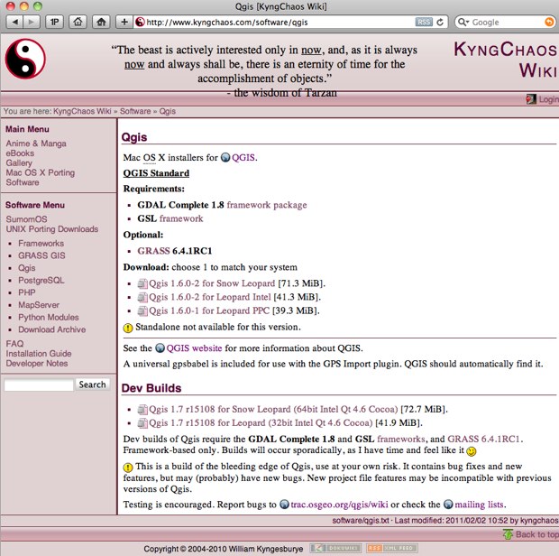
Task: Open Frameworks in sidebar list
Action: pyautogui.click(x=41, y=244)
